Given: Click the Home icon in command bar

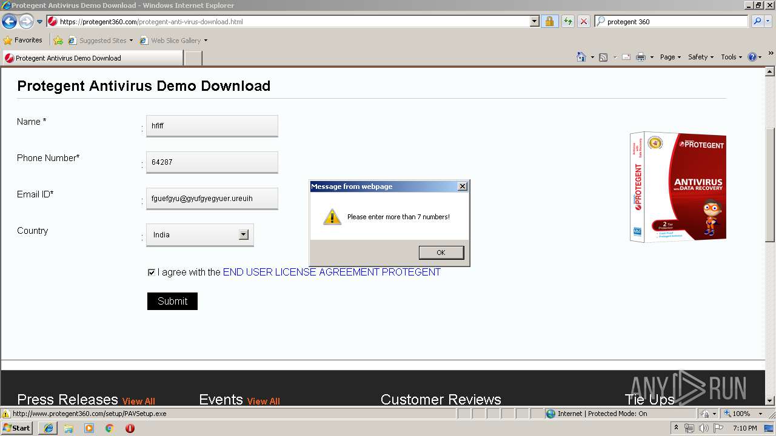Looking at the screenshot, I should (581, 57).
